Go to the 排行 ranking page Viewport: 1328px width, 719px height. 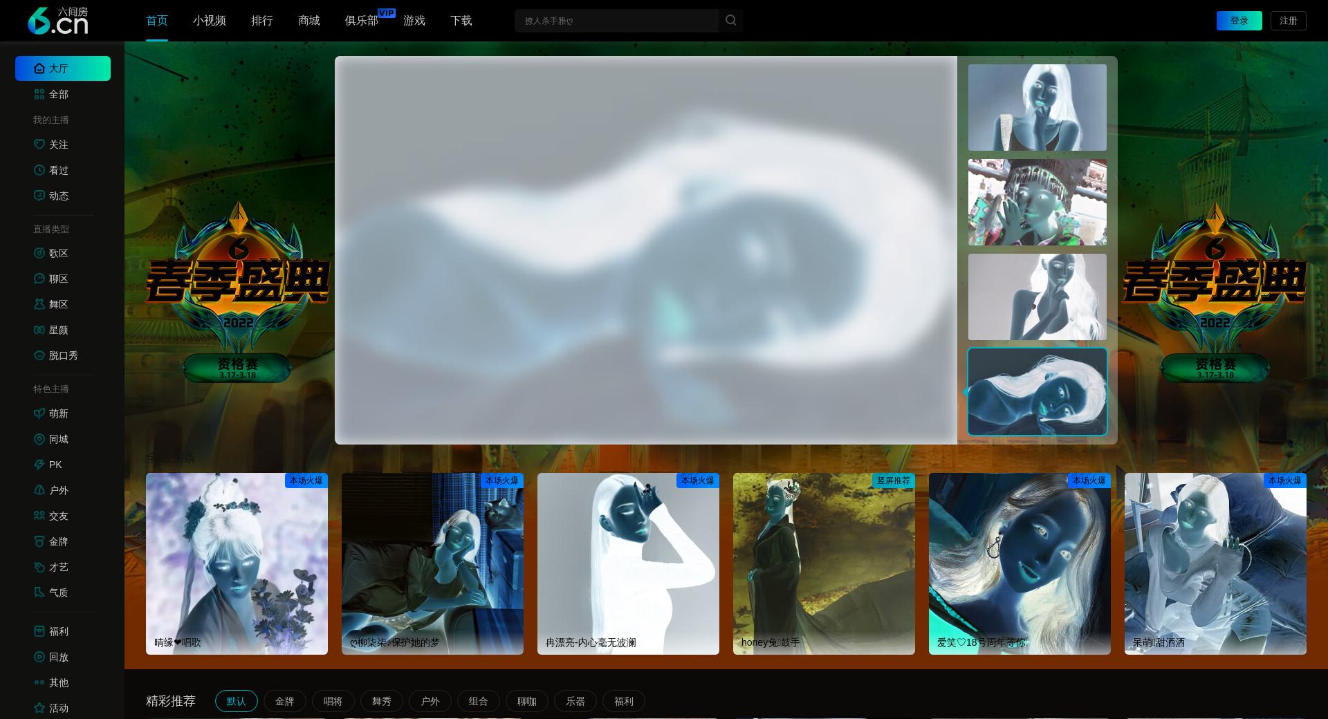(x=262, y=21)
